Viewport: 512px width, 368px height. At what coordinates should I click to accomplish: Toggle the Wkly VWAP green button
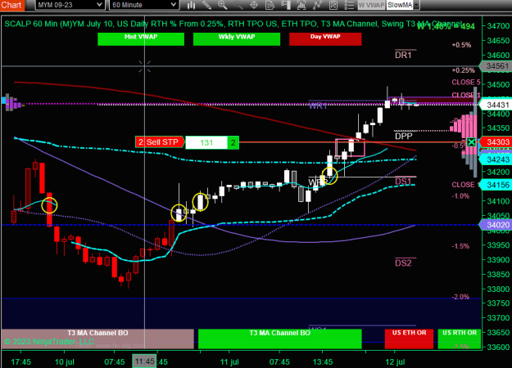tap(237, 39)
